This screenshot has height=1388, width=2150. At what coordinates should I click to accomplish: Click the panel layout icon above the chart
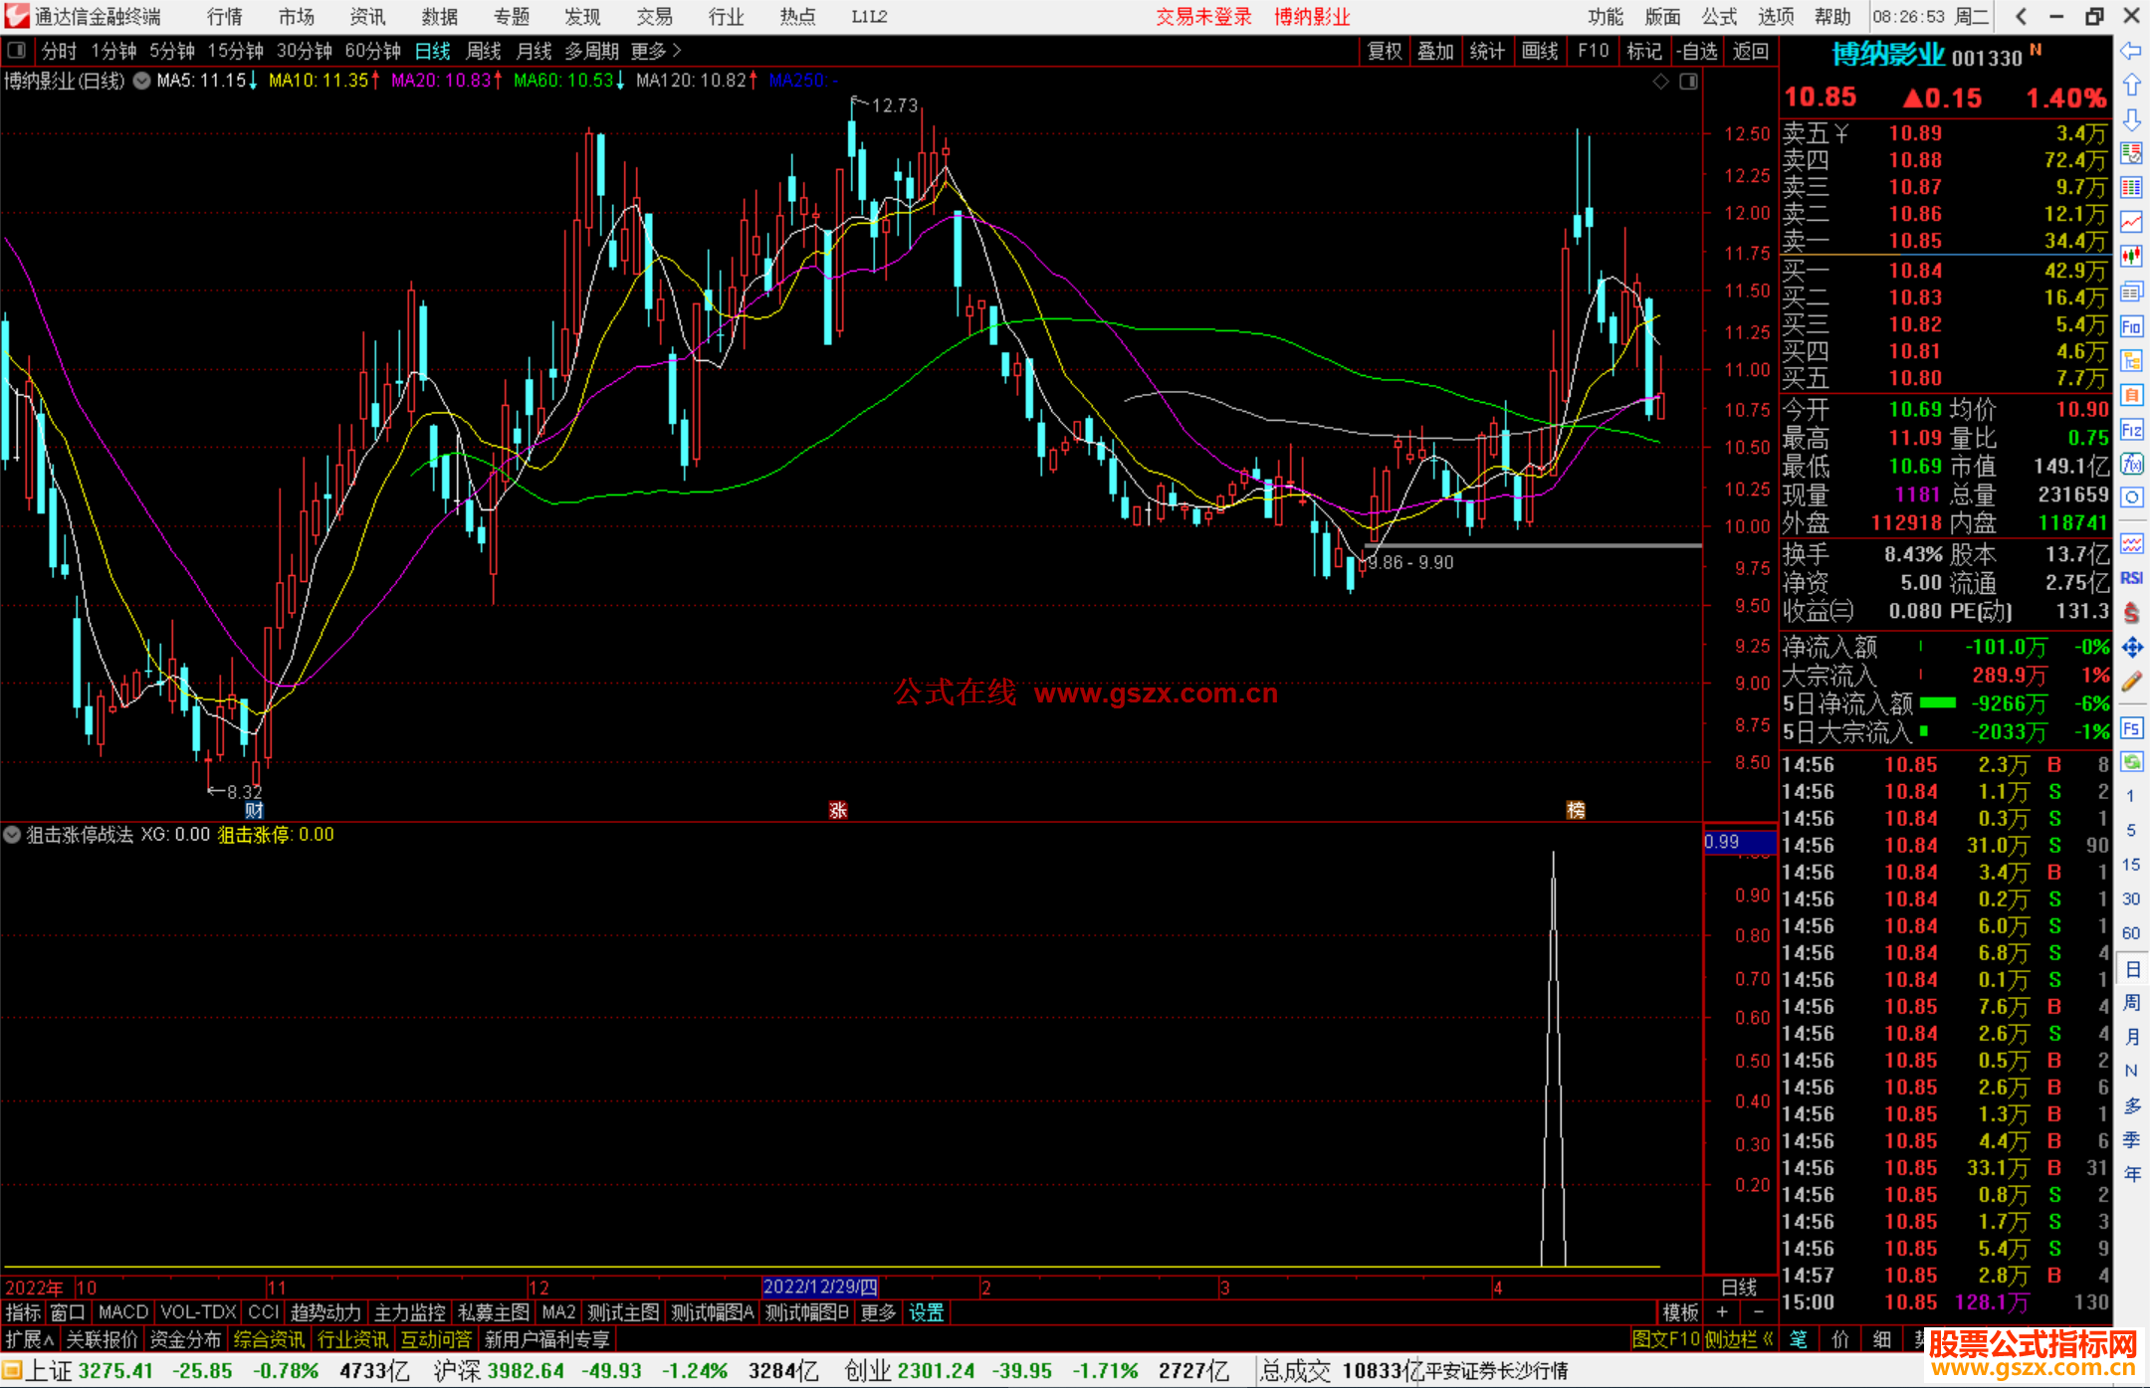point(1688,82)
